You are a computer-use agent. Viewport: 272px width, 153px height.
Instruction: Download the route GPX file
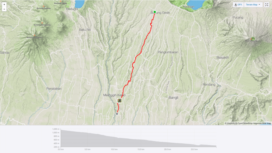click(238, 5)
